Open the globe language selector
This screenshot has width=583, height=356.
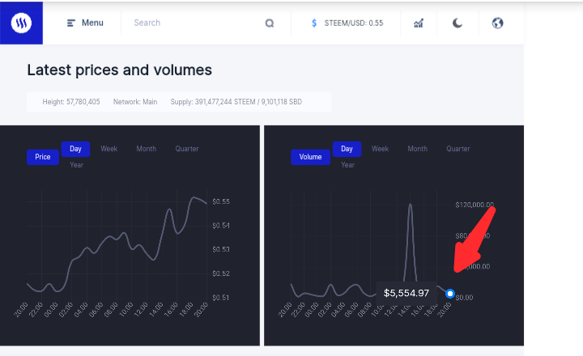497,23
